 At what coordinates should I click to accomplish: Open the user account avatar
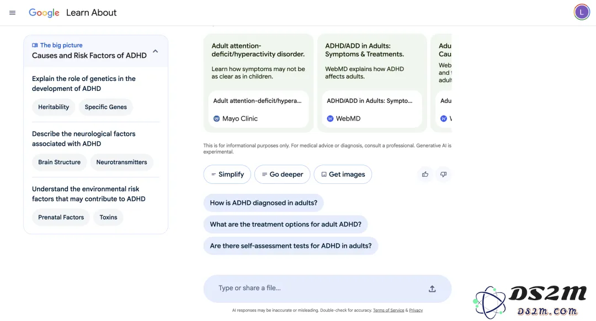(582, 13)
